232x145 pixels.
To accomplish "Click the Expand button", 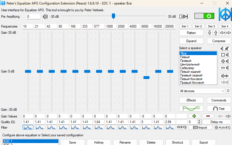I will click(x=191, y=41).
